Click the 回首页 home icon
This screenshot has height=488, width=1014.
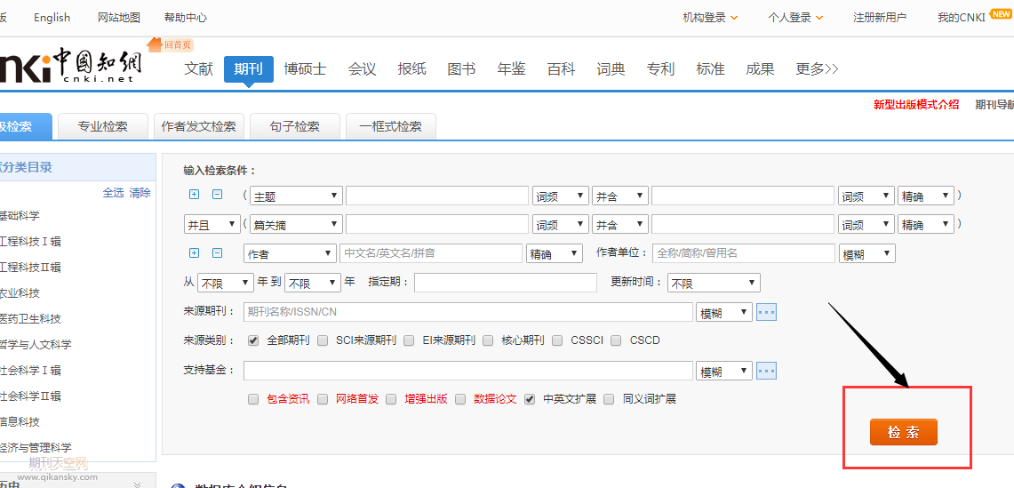pos(170,44)
